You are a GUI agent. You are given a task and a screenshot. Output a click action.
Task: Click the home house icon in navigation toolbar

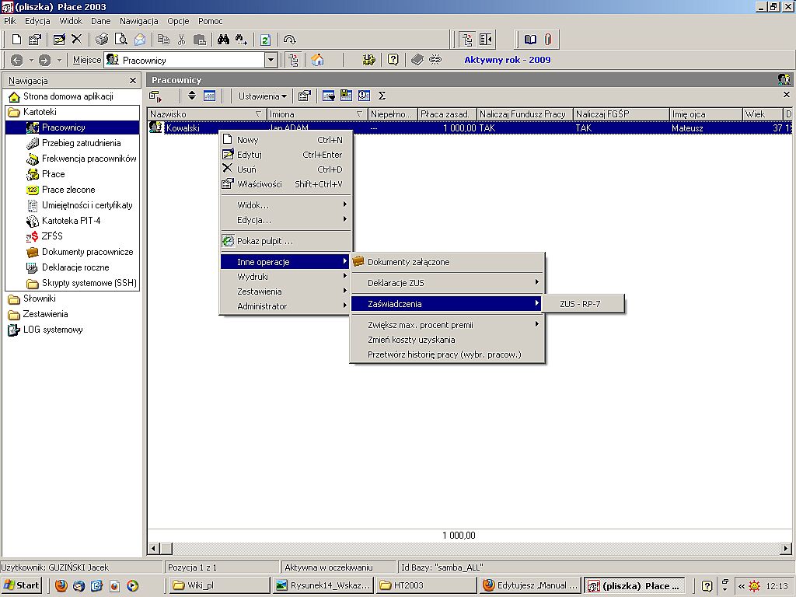point(318,60)
